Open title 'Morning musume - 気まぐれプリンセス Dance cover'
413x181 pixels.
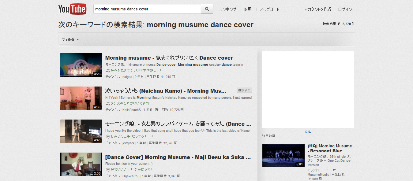point(169,58)
